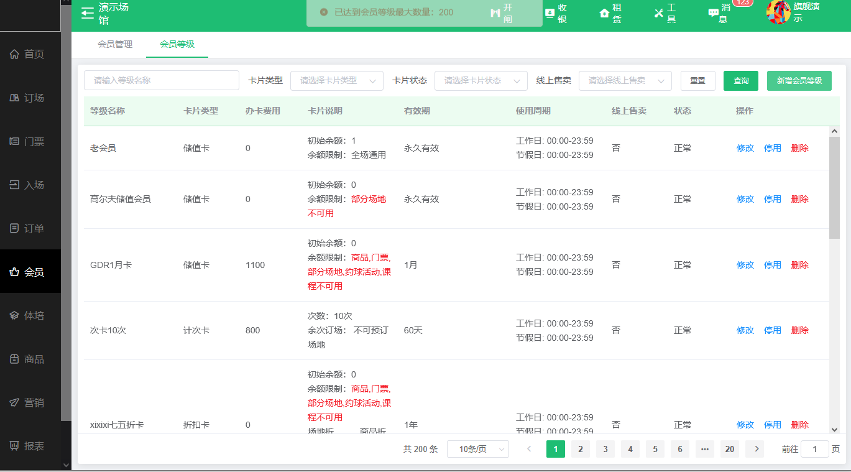Go to page 4 in pagination

630,449
